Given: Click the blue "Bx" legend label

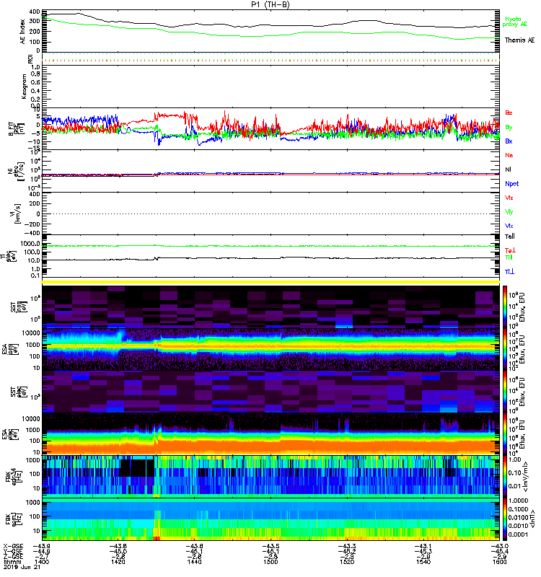Looking at the screenshot, I should (509, 141).
